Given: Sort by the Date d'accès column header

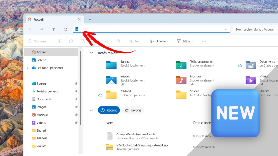Looking at the screenshot, I should (202, 123).
